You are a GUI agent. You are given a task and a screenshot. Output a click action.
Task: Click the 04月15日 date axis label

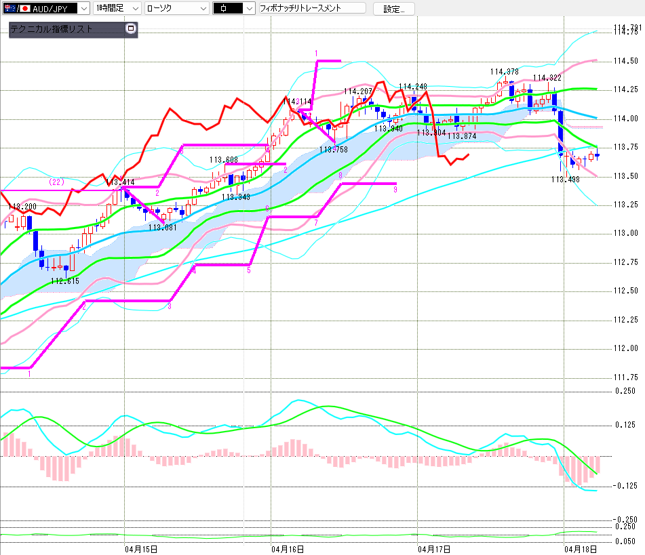tap(142, 548)
